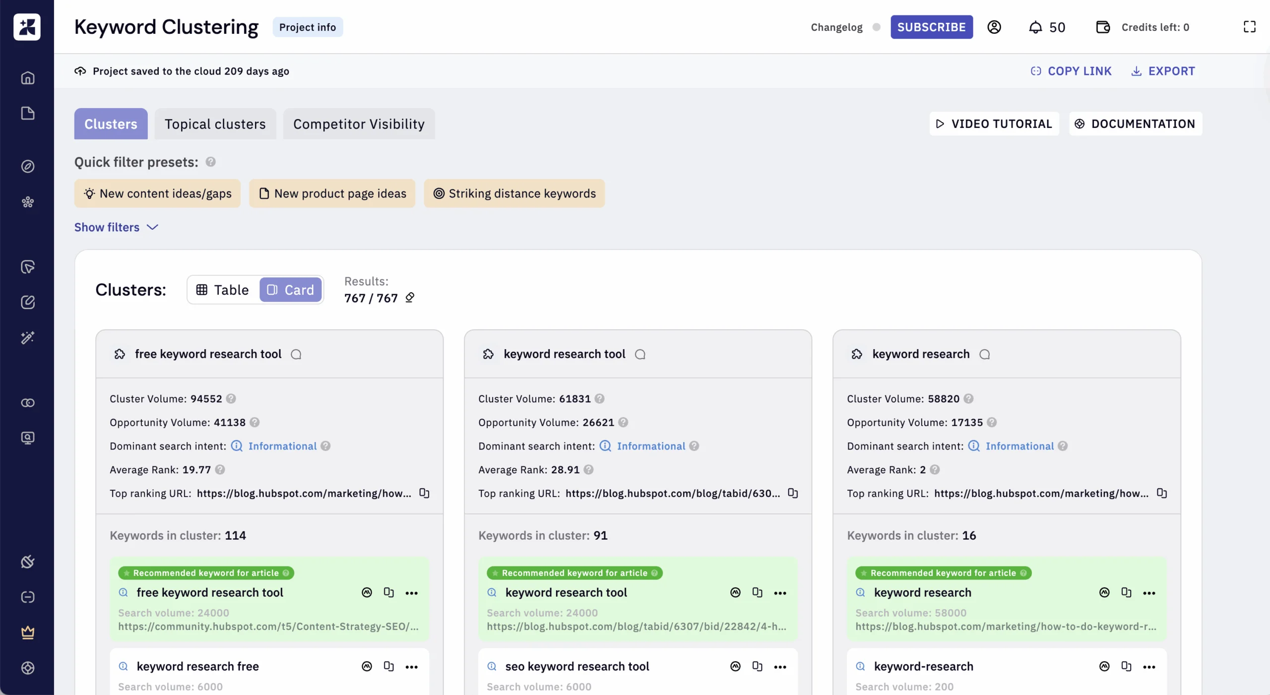Open notifications via the bell showing 50
The width and height of the screenshot is (1270, 695).
pos(1047,27)
